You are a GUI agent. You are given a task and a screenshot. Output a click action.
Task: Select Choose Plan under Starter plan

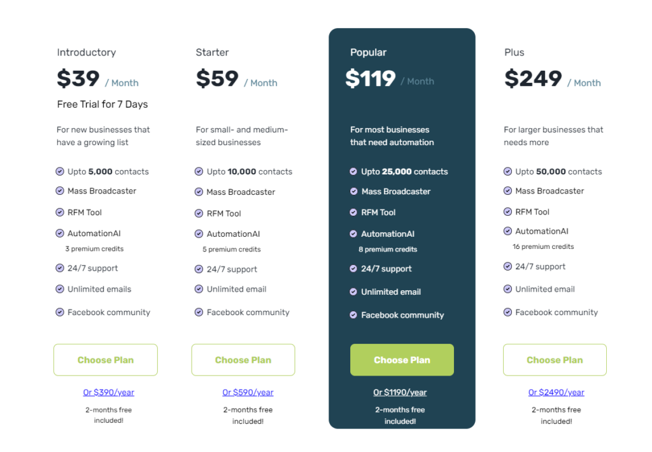click(x=243, y=360)
